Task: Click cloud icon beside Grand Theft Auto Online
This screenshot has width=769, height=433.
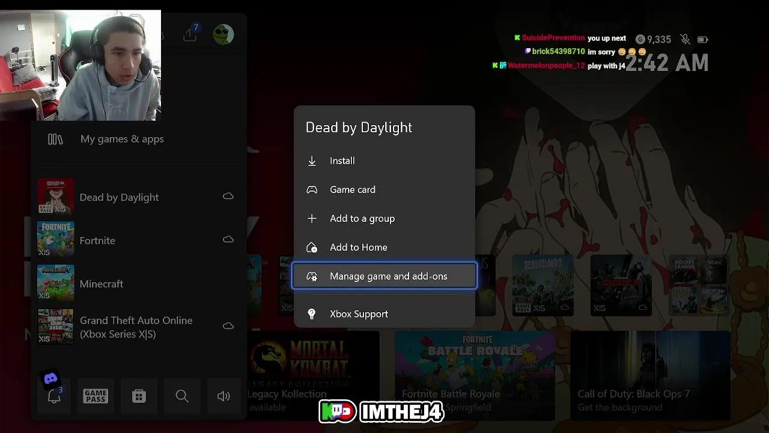Action: [x=228, y=326]
